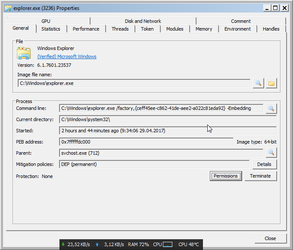This screenshot has width=293, height=250.
Task: Open the Comment tab
Action: click(x=241, y=21)
